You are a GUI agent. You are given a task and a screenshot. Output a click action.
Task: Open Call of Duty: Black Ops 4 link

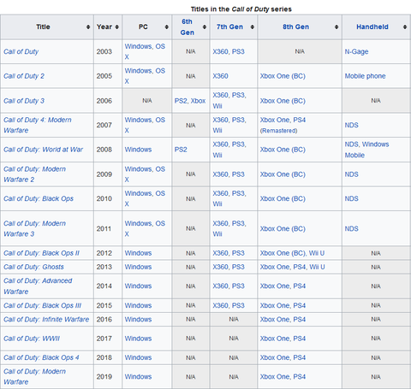tap(41, 357)
